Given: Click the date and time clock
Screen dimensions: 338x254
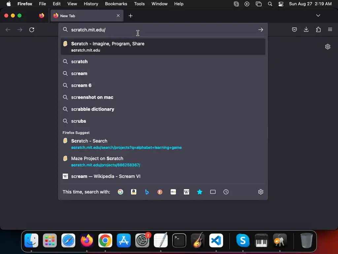Looking at the screenshot, I should (x=310, y=4).
